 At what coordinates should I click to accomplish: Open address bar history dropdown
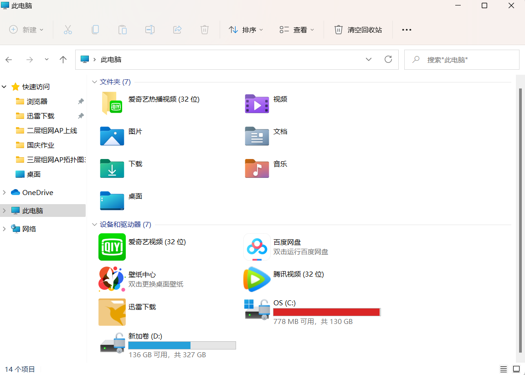point(369,60)
